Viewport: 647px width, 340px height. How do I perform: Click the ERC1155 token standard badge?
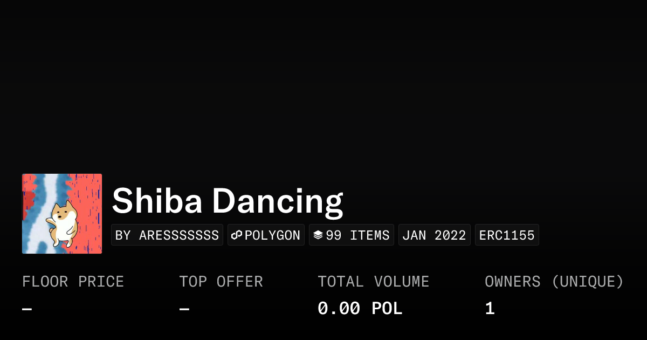point(507,235)
